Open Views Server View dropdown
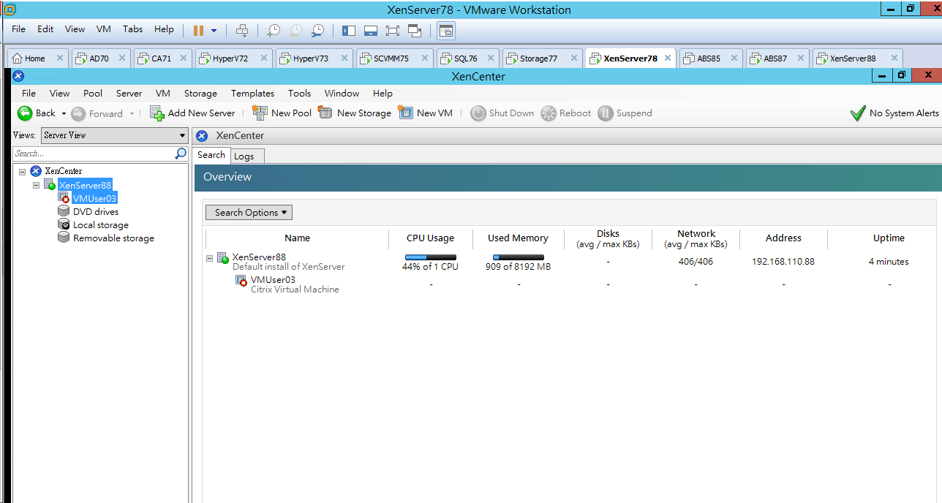942x503 pixels. pyautogui.click(x=115, y=135)
